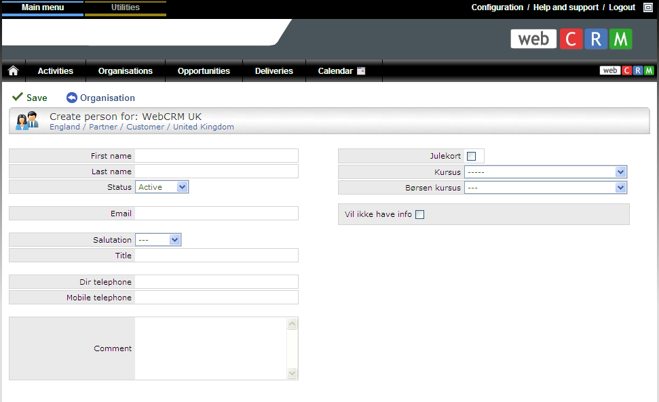Click the Title input field
Image resolution: width=659 pixels, height=402 pixels.
[216, 255]
